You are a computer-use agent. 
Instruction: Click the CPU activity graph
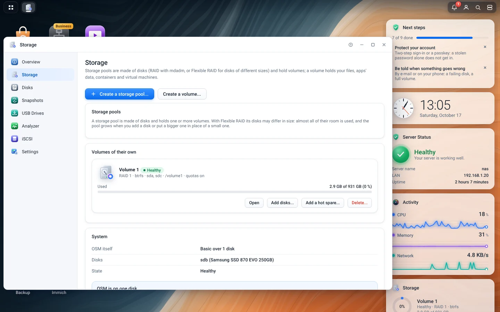click(440, 225)
